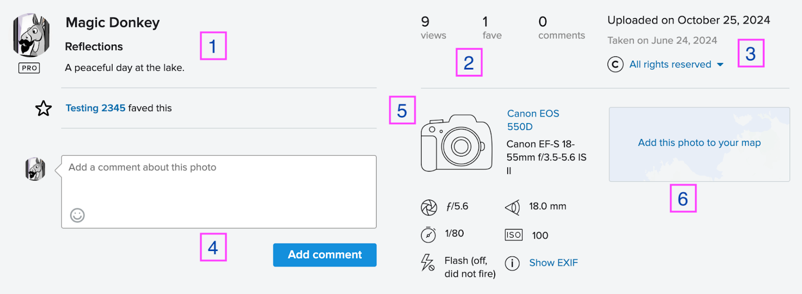Open the Canon EOS 550D link
This screenshot has height=294, width=802.
[x=533, y=120]
